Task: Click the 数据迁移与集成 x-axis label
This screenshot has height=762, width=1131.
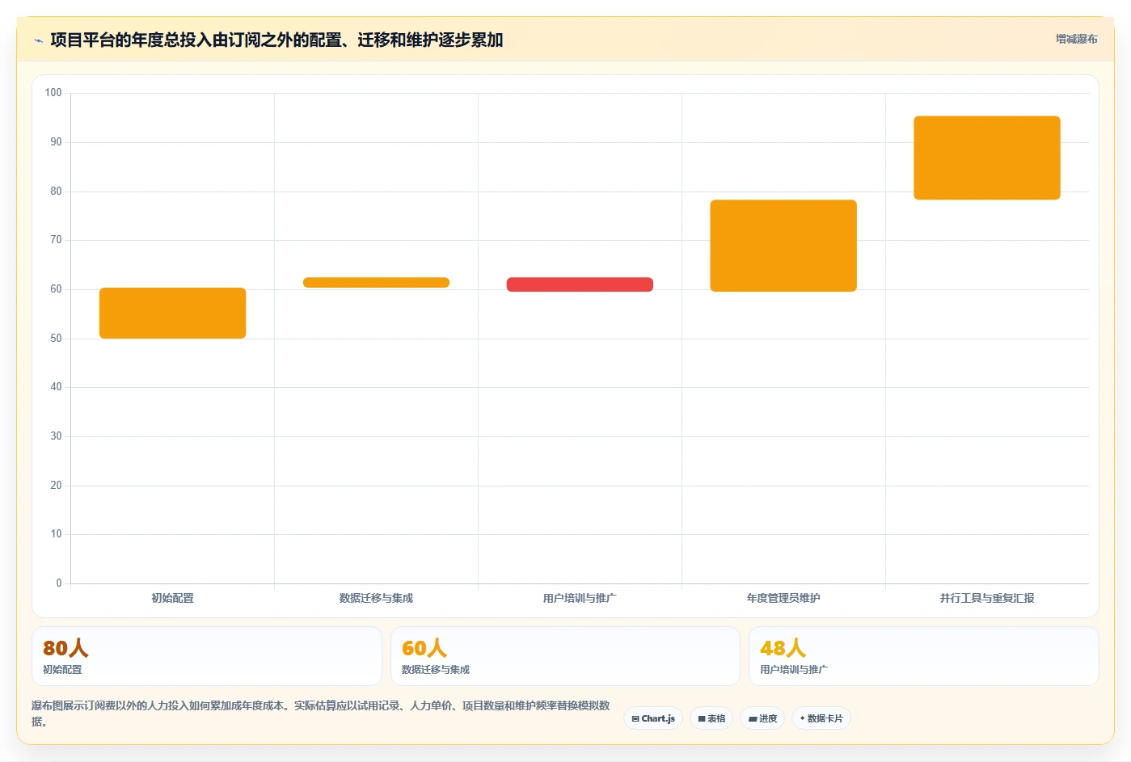Action: [376, 598]
